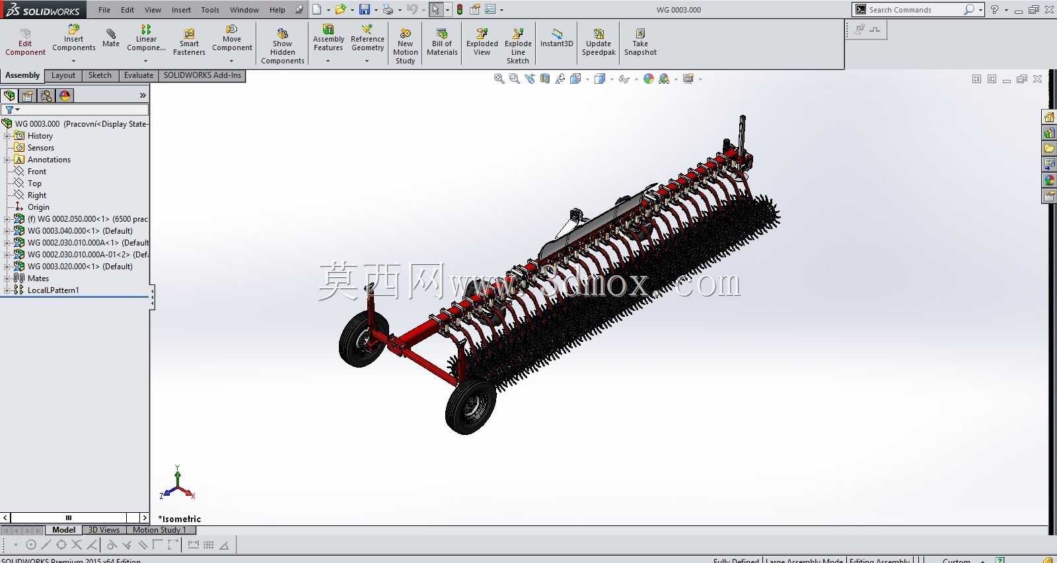This screenshot has height=563, width=1057.
Task: Open Insert Components tool
Action: [74, 38]
